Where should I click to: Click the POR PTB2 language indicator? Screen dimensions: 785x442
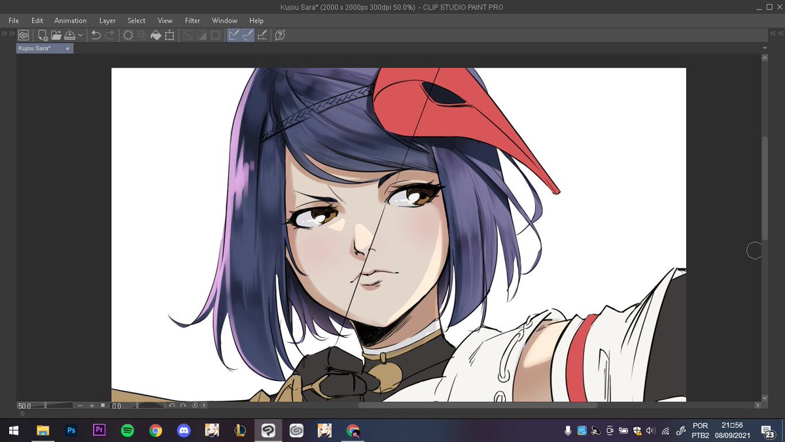pos(700,431)
